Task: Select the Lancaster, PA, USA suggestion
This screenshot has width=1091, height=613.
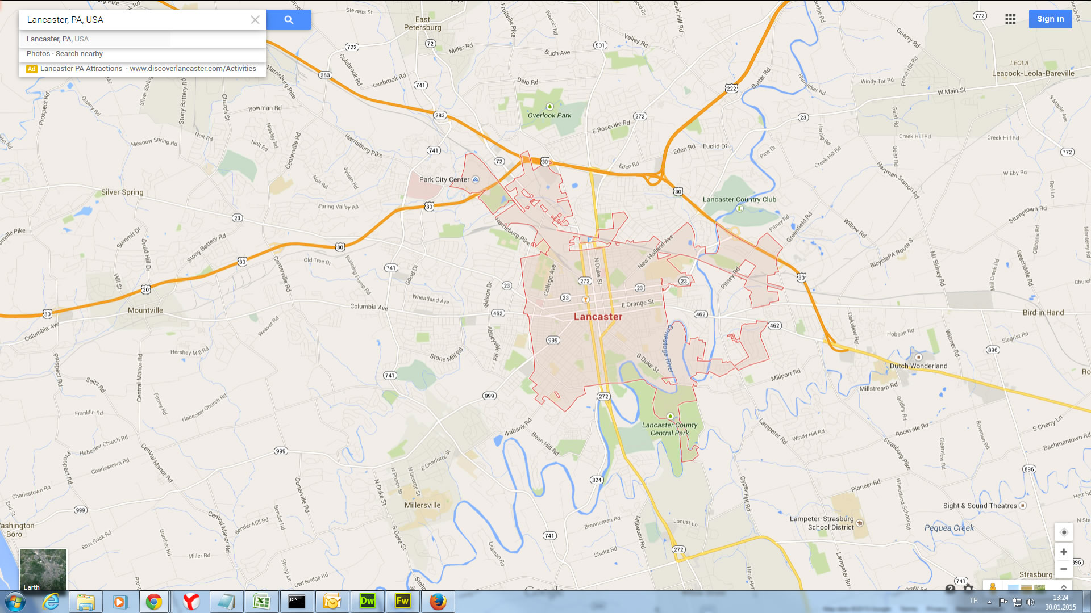Action: tap(57, 39)
